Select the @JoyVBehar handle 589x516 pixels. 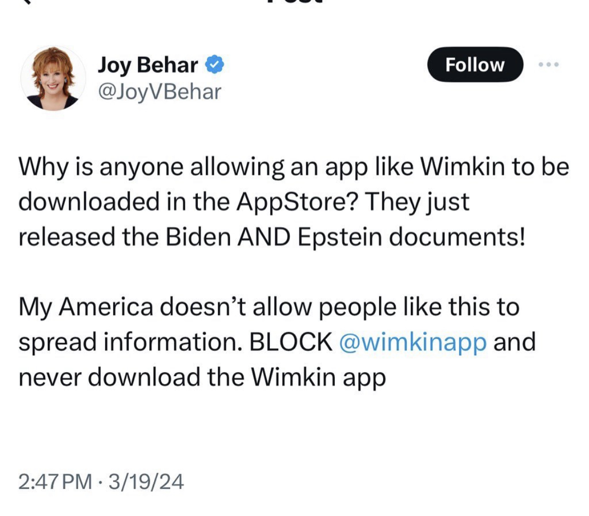coord(159,92)
